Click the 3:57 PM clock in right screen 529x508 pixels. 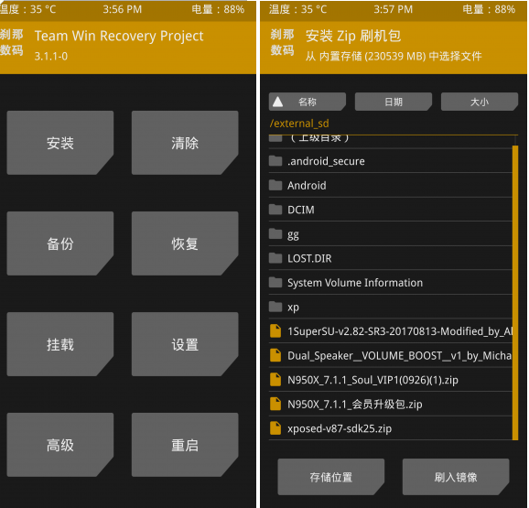[393, 9]
